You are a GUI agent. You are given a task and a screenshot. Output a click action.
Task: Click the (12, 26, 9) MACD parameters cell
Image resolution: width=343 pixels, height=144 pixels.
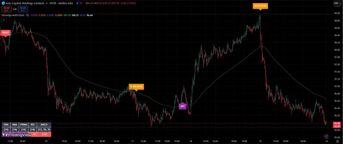44,129
